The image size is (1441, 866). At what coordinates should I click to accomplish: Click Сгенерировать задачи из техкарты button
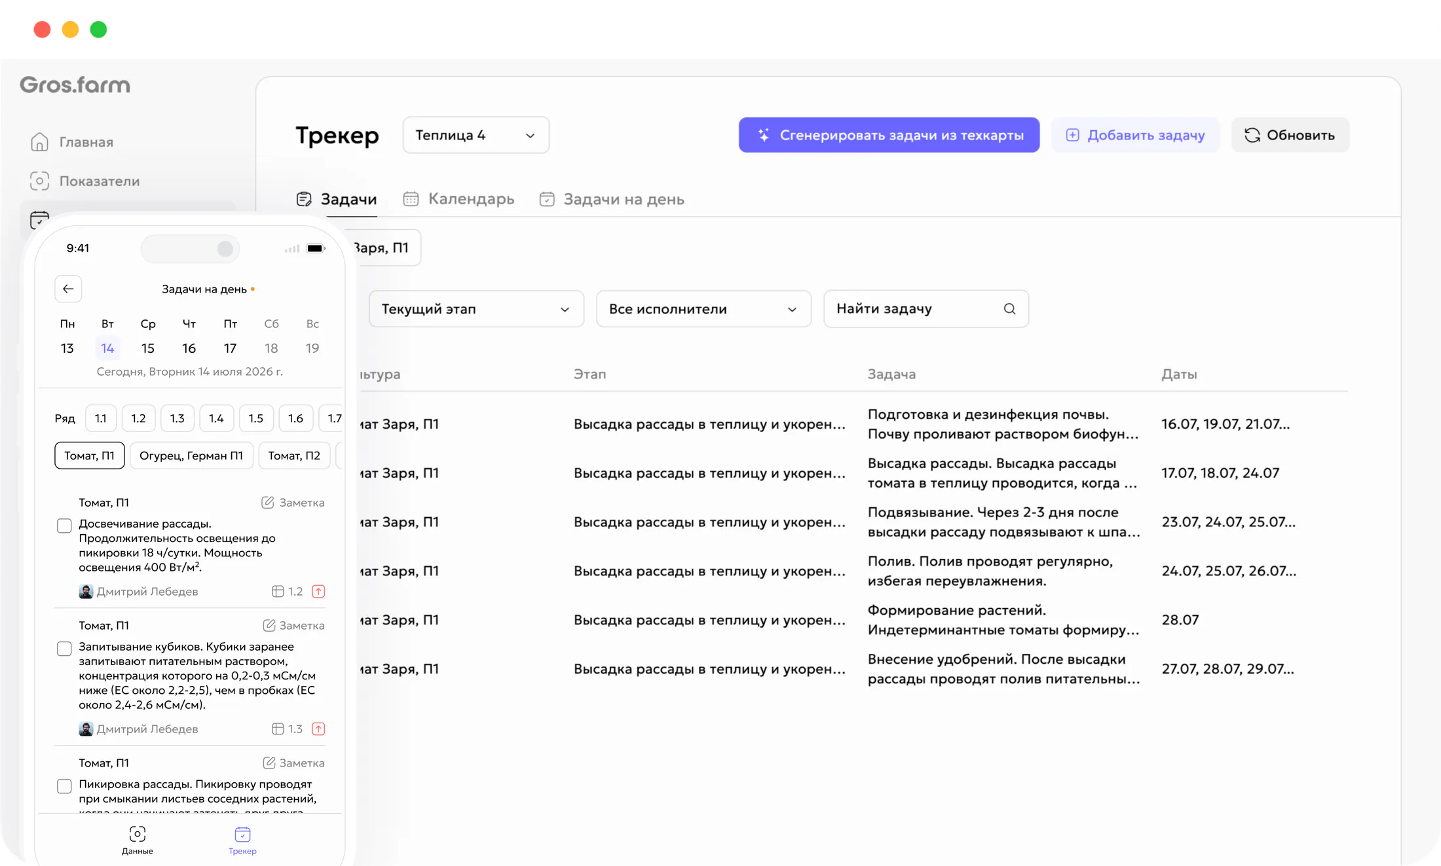pyautogui.click(x=889, y=135)
